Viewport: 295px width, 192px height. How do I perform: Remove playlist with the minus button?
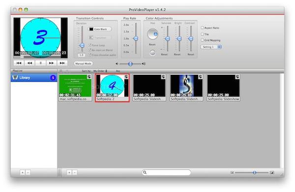pos(28,172)
